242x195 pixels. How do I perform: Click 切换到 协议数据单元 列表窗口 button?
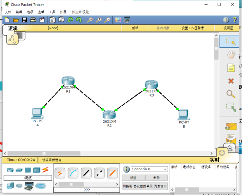tap(145, 186)
